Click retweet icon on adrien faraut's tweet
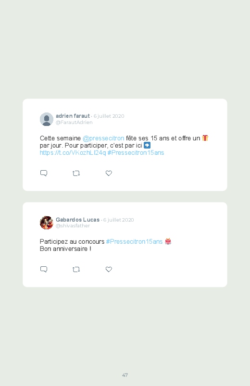 76,174
